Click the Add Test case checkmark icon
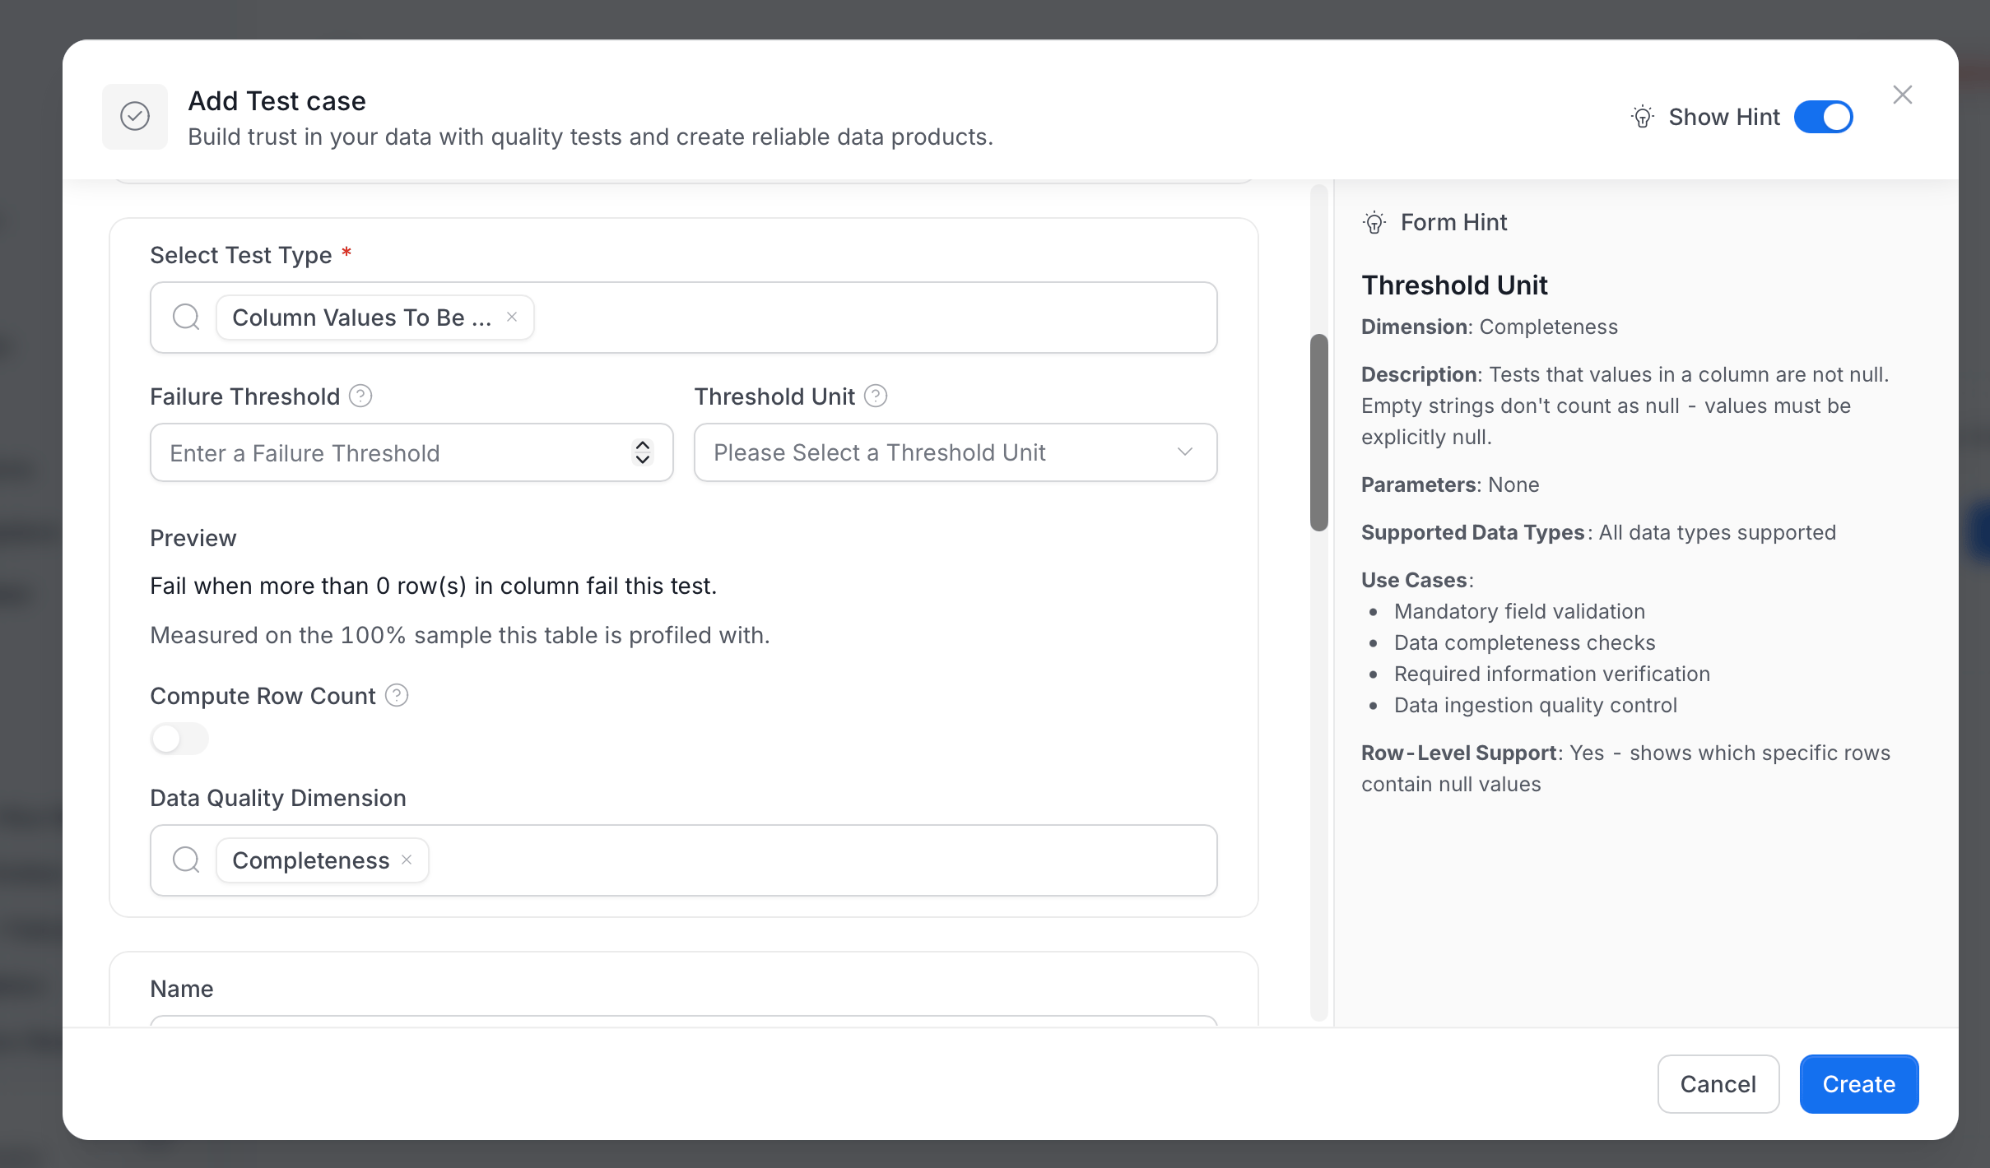 tap(135, 117)
